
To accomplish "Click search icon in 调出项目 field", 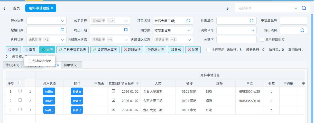I will [x=302, y=30].
